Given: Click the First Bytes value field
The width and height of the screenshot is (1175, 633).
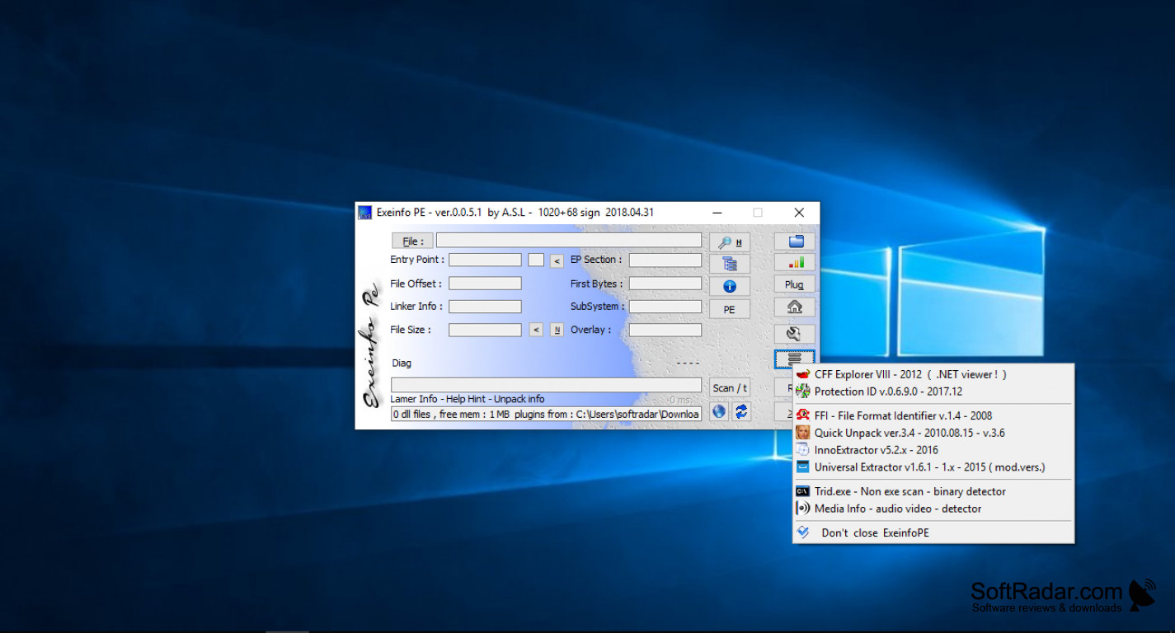Looking at the screenshot, I should click(x=665, y=284).
